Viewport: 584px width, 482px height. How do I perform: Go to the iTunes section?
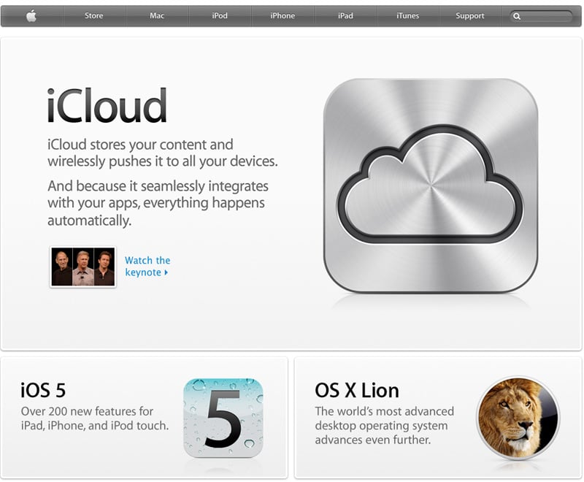tap(408, 15)
